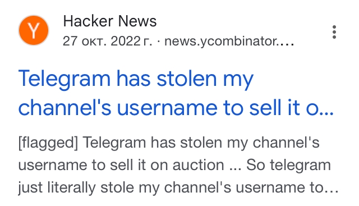Click the blue word 'Telegram' in title
This screenshot has width=359, height=206.
tap(65, 79)
